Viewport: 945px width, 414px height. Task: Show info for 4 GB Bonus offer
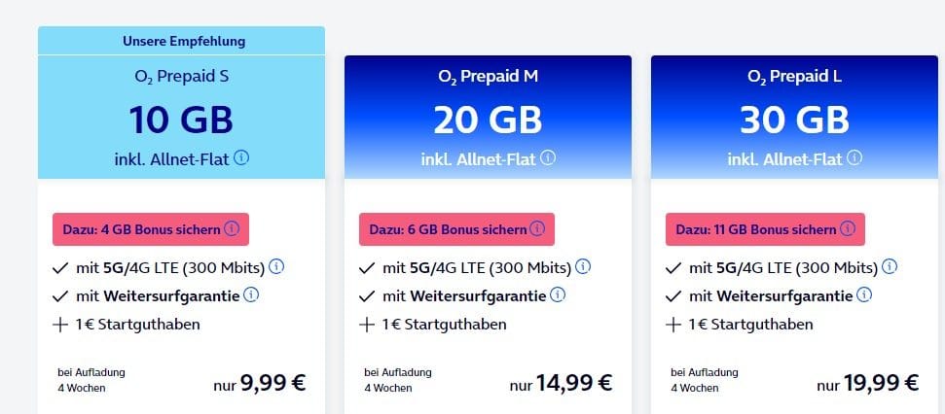pyautogui.click(x=232, y=228)
